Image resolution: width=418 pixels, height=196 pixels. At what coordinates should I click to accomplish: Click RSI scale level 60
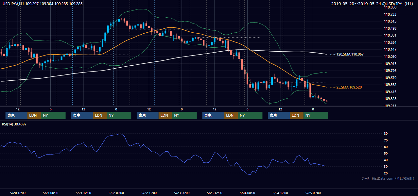[386, 147]
